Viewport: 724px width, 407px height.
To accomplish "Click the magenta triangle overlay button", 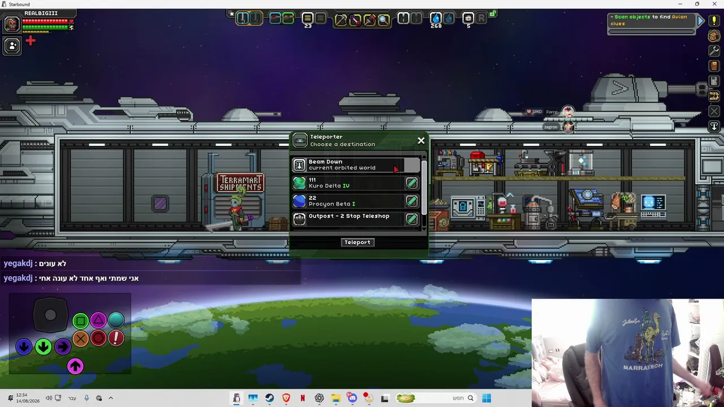I will [x=98, y=321].
